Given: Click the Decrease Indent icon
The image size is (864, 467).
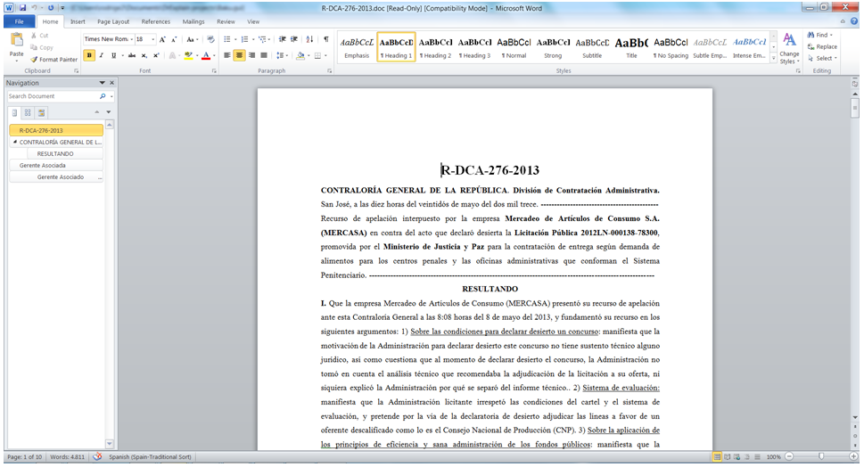Looking at the screenshot, I should [282, 39].
